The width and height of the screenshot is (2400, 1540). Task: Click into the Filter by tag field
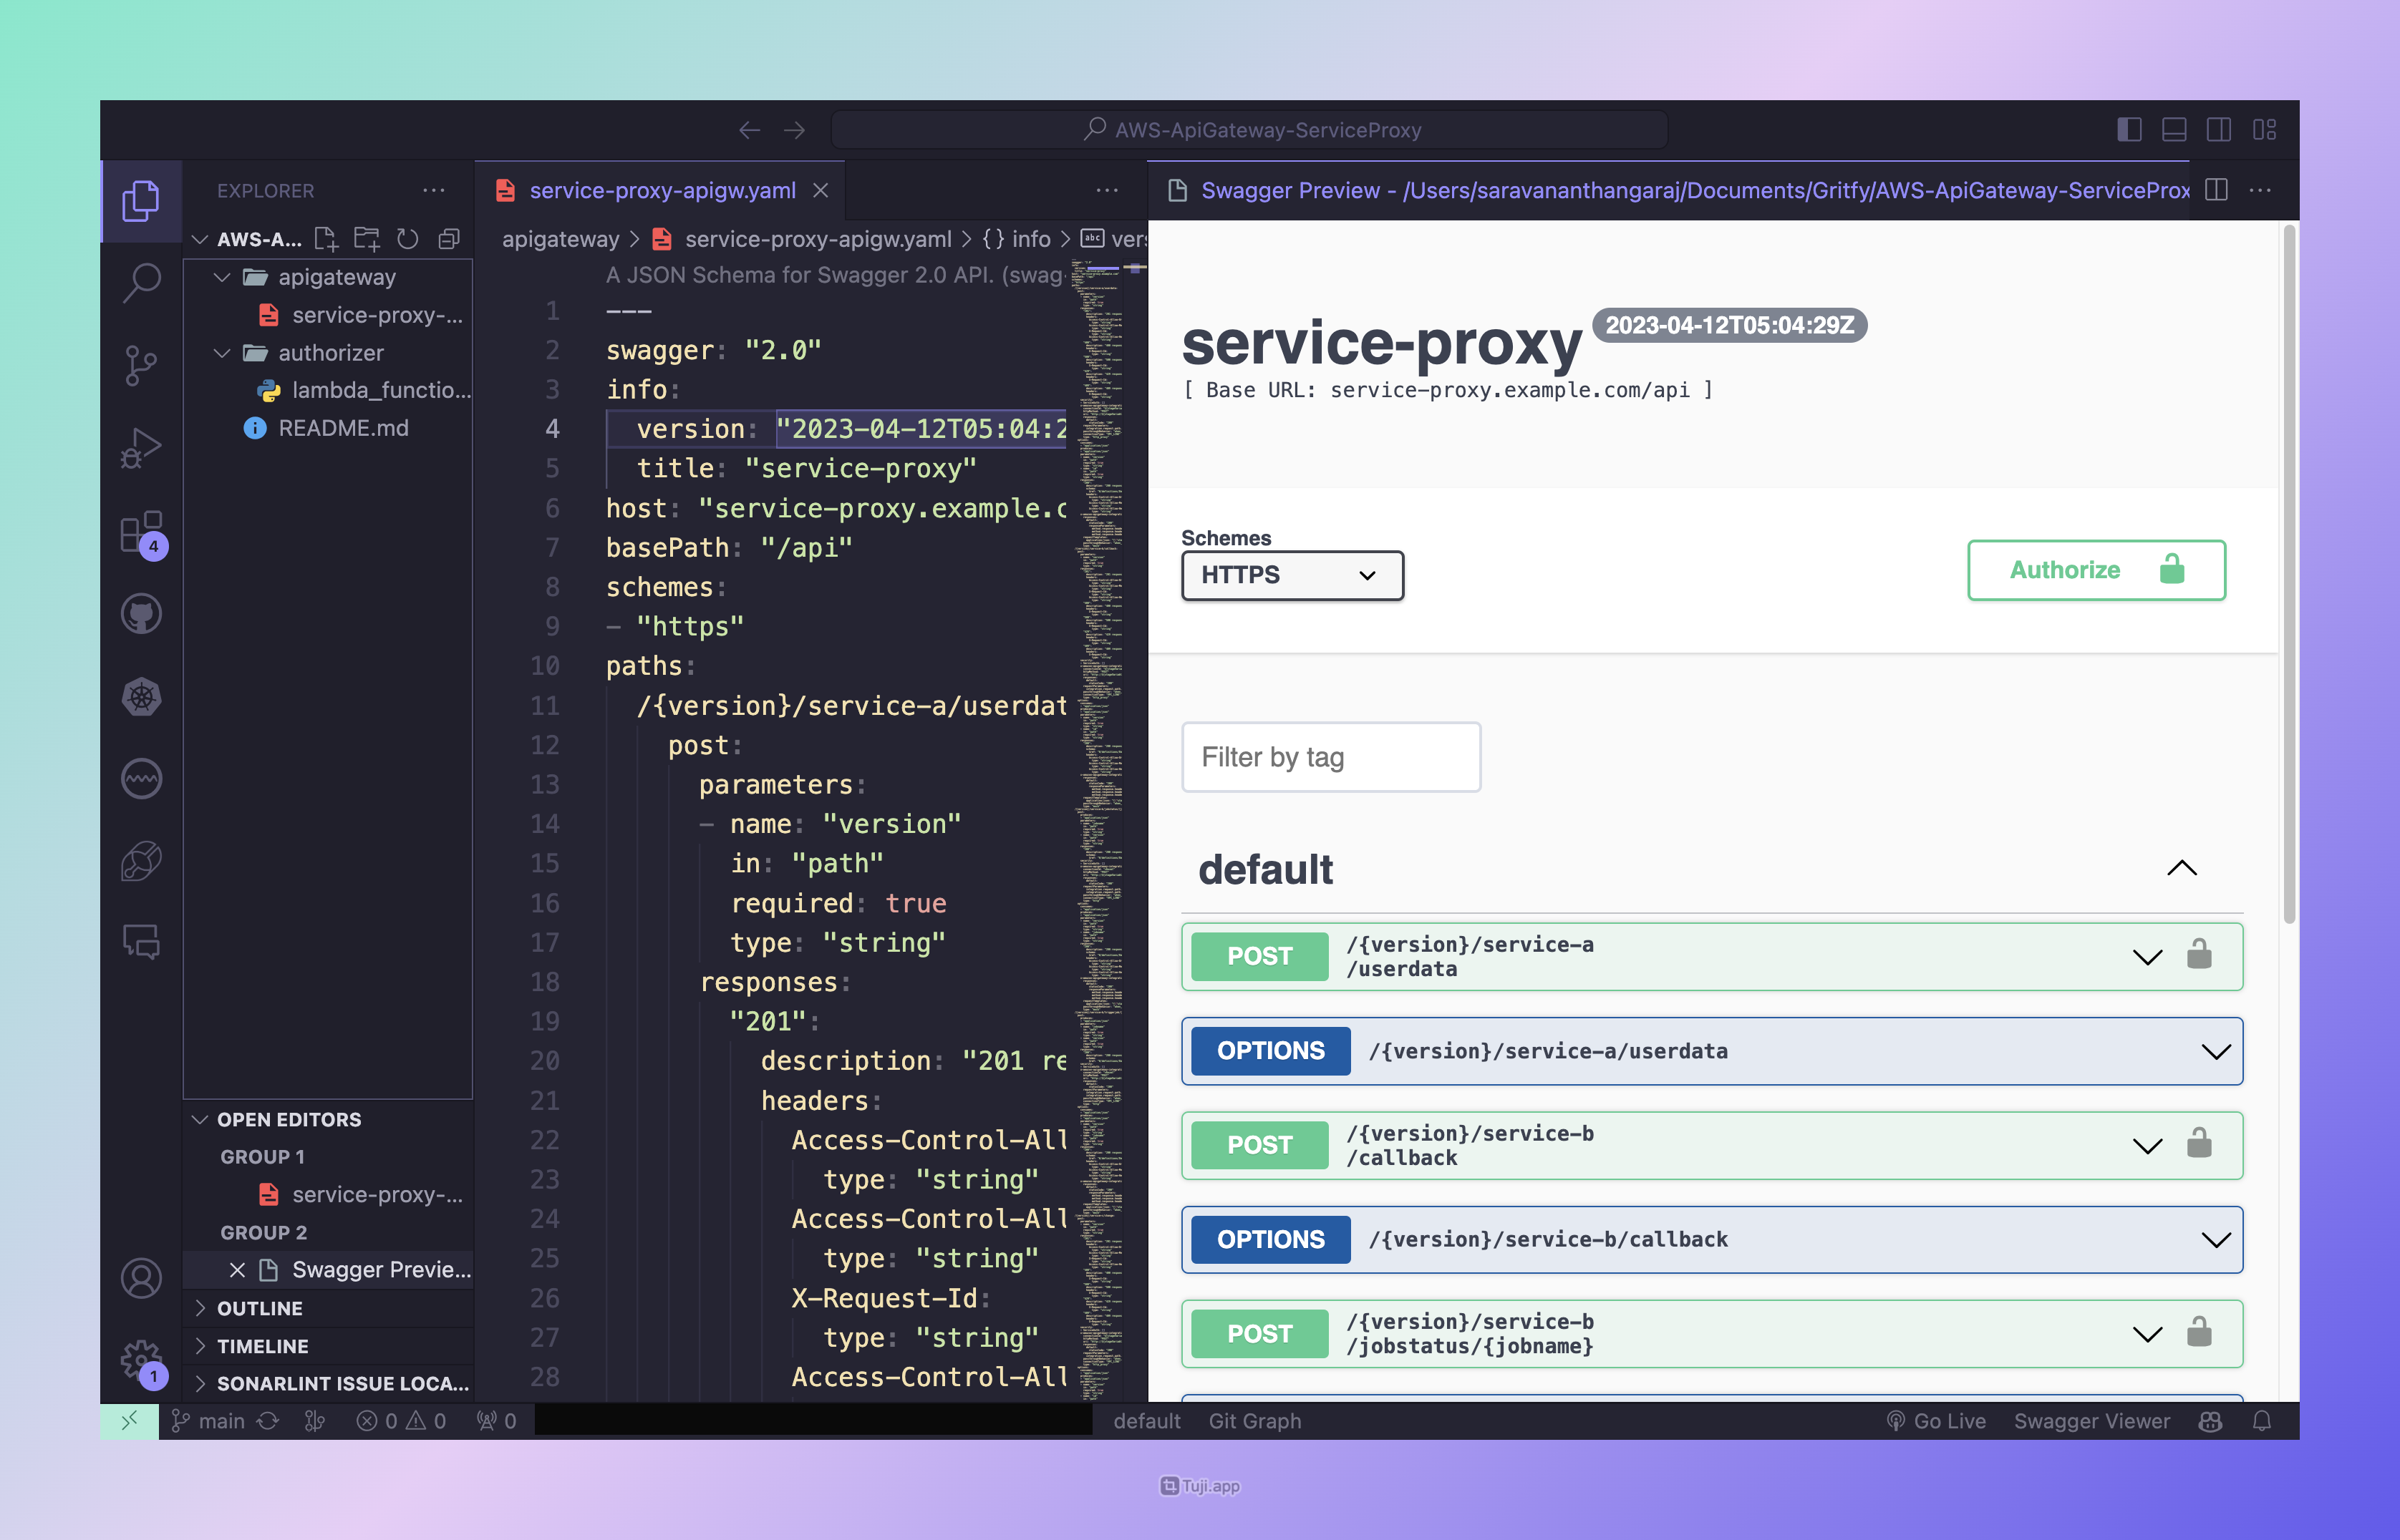point(1330,757)
